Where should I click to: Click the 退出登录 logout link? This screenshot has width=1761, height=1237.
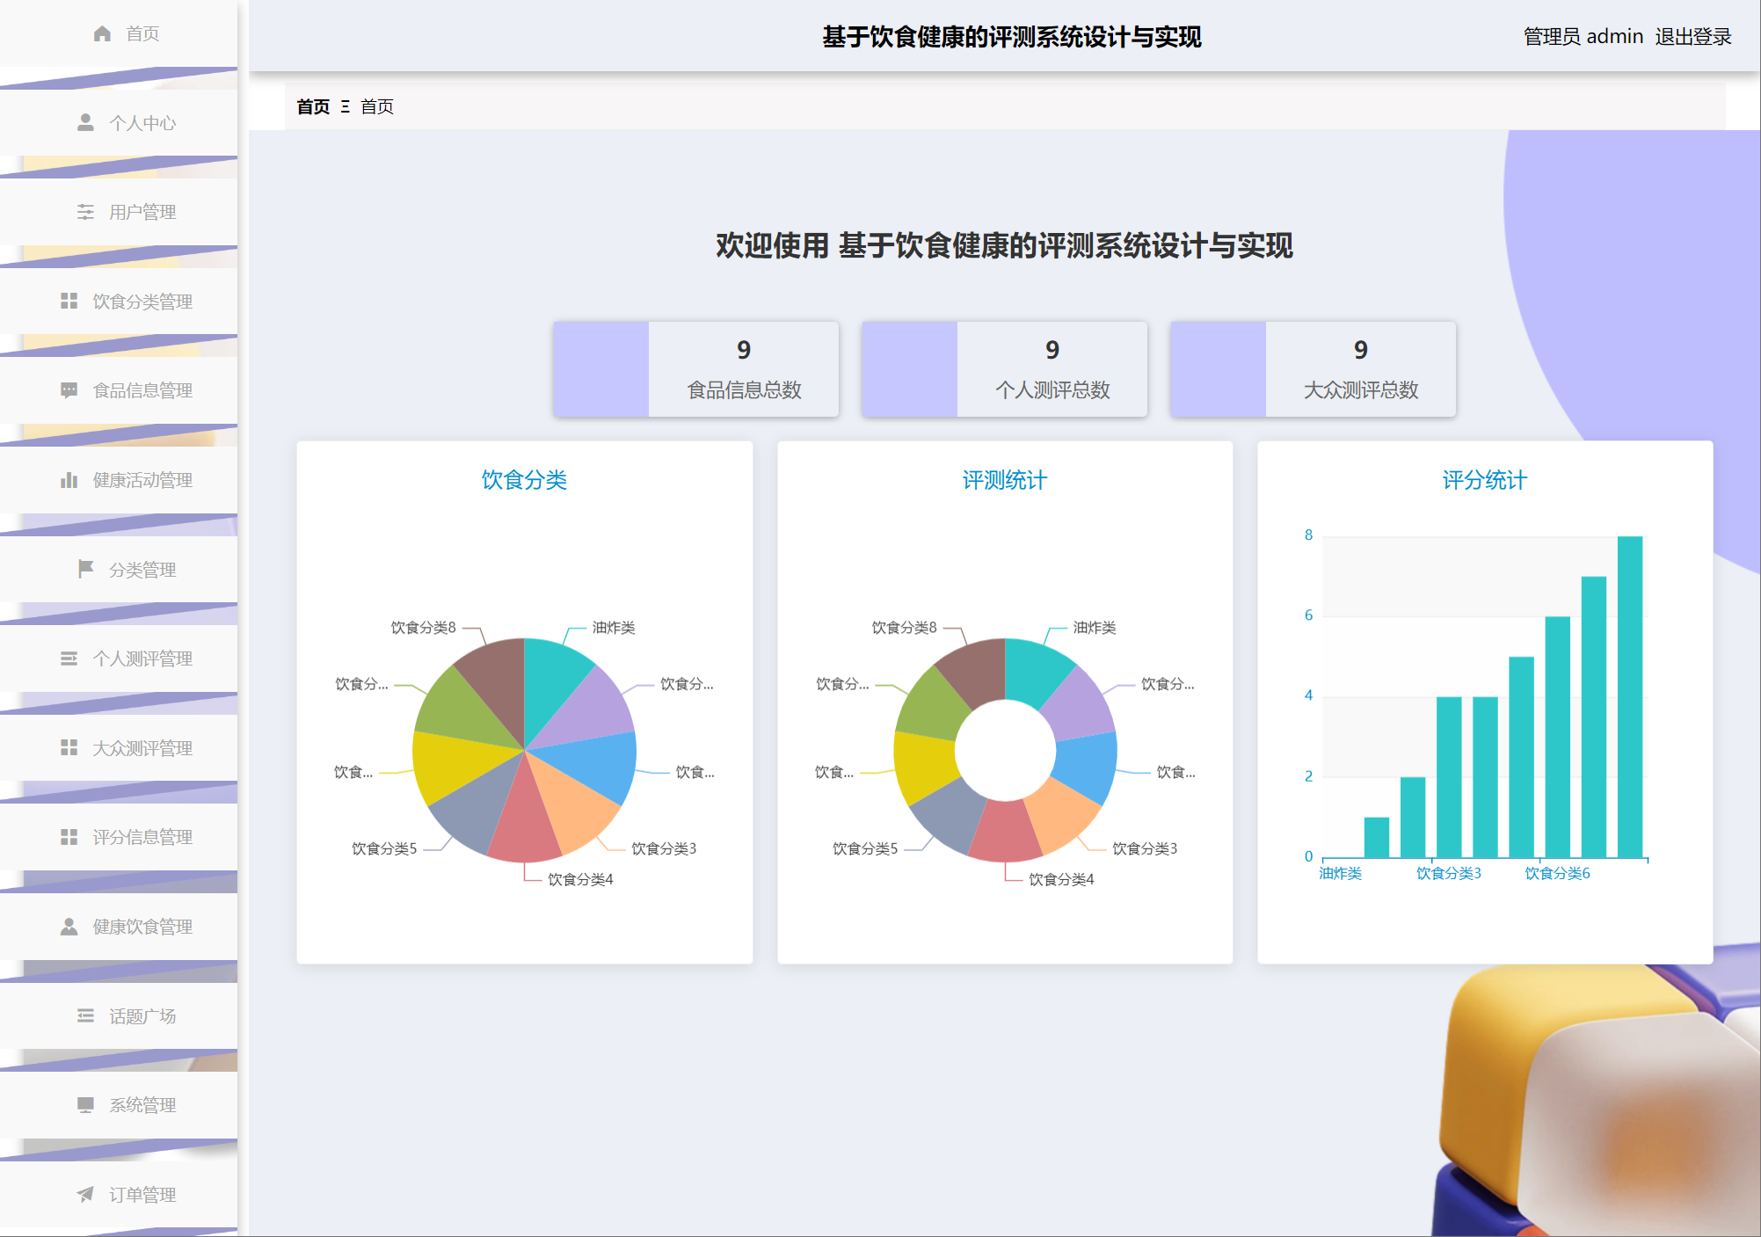tap(1692, 36)
